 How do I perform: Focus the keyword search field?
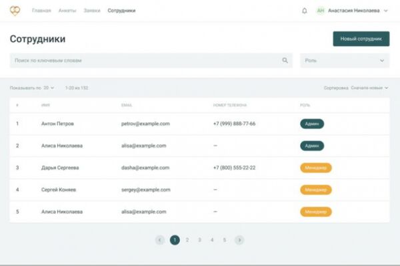pos(151,61)
